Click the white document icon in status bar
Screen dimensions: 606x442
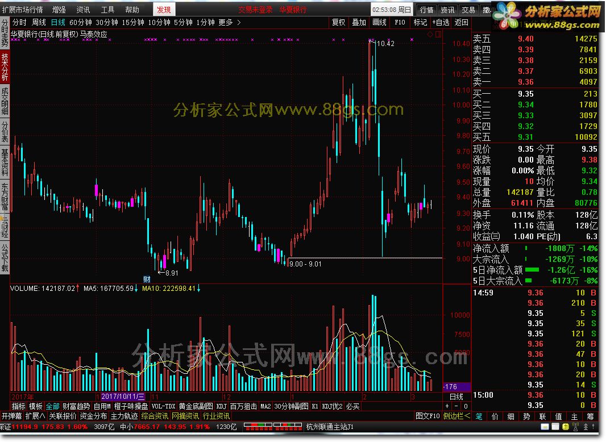click(x=555, y=427)
